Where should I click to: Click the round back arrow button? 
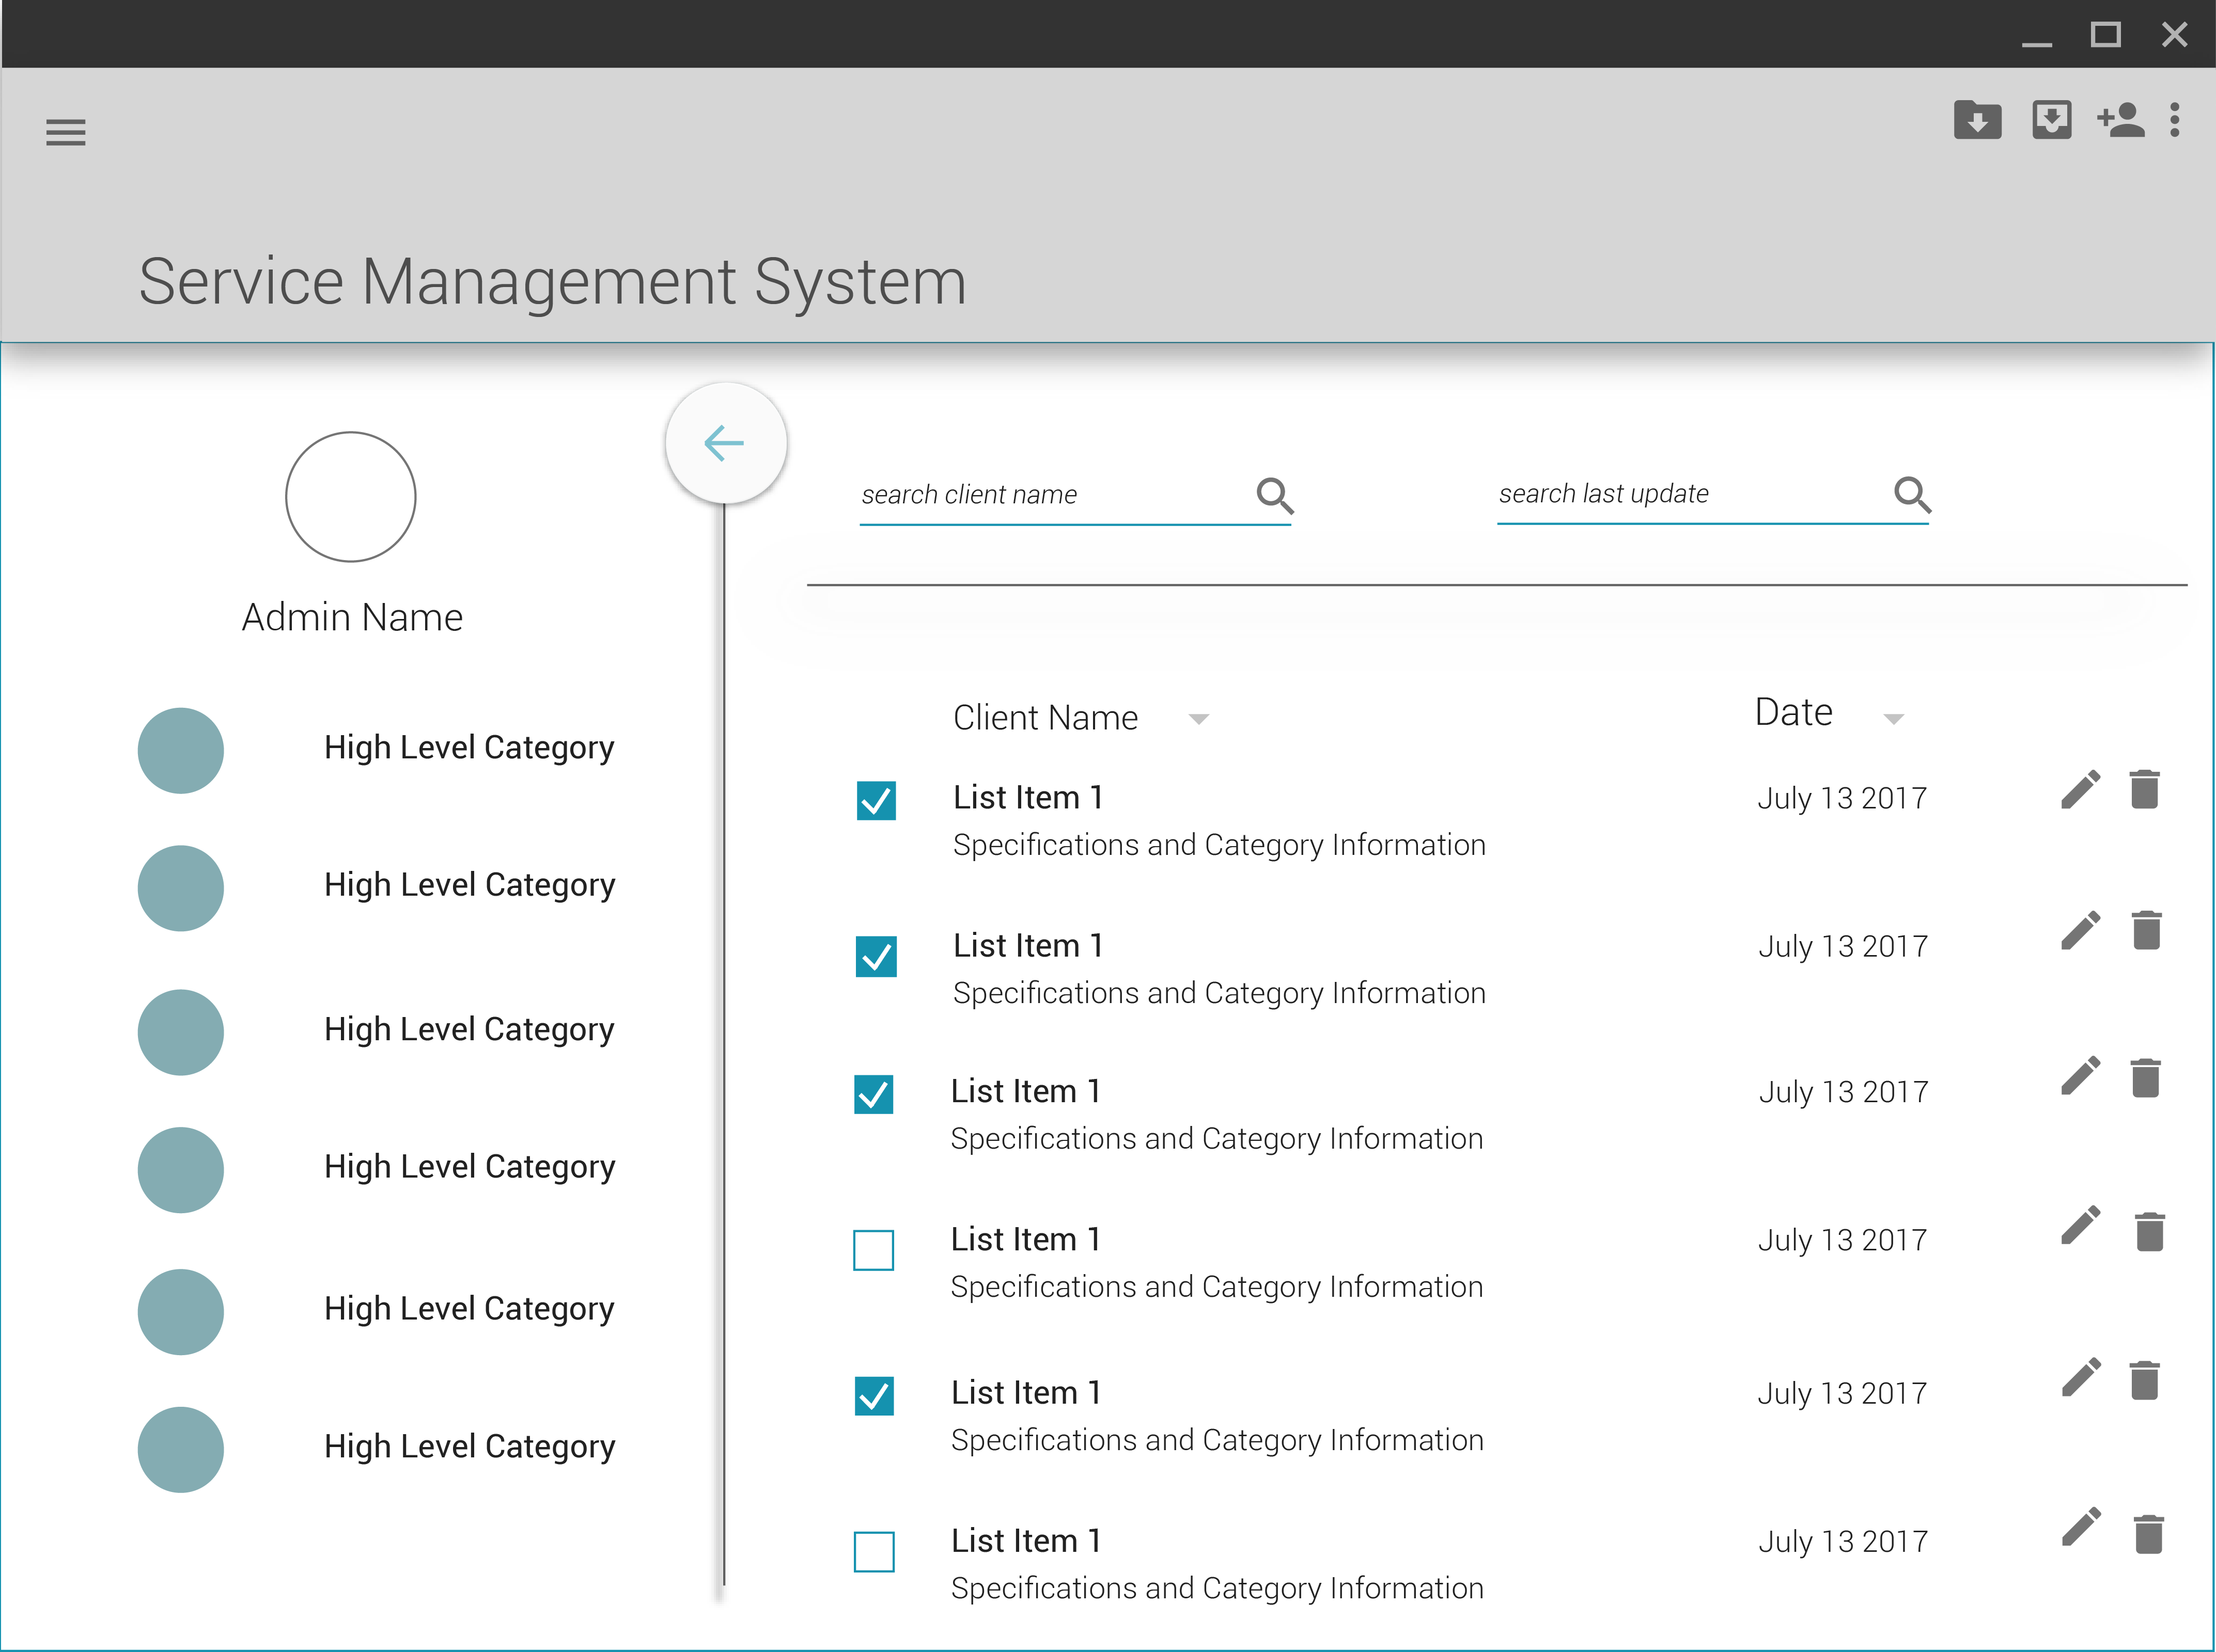725,443
